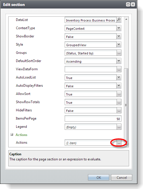Expand the ContextType dropdown
The width and height of the screenshot is (143, 189).
point(119,28)
